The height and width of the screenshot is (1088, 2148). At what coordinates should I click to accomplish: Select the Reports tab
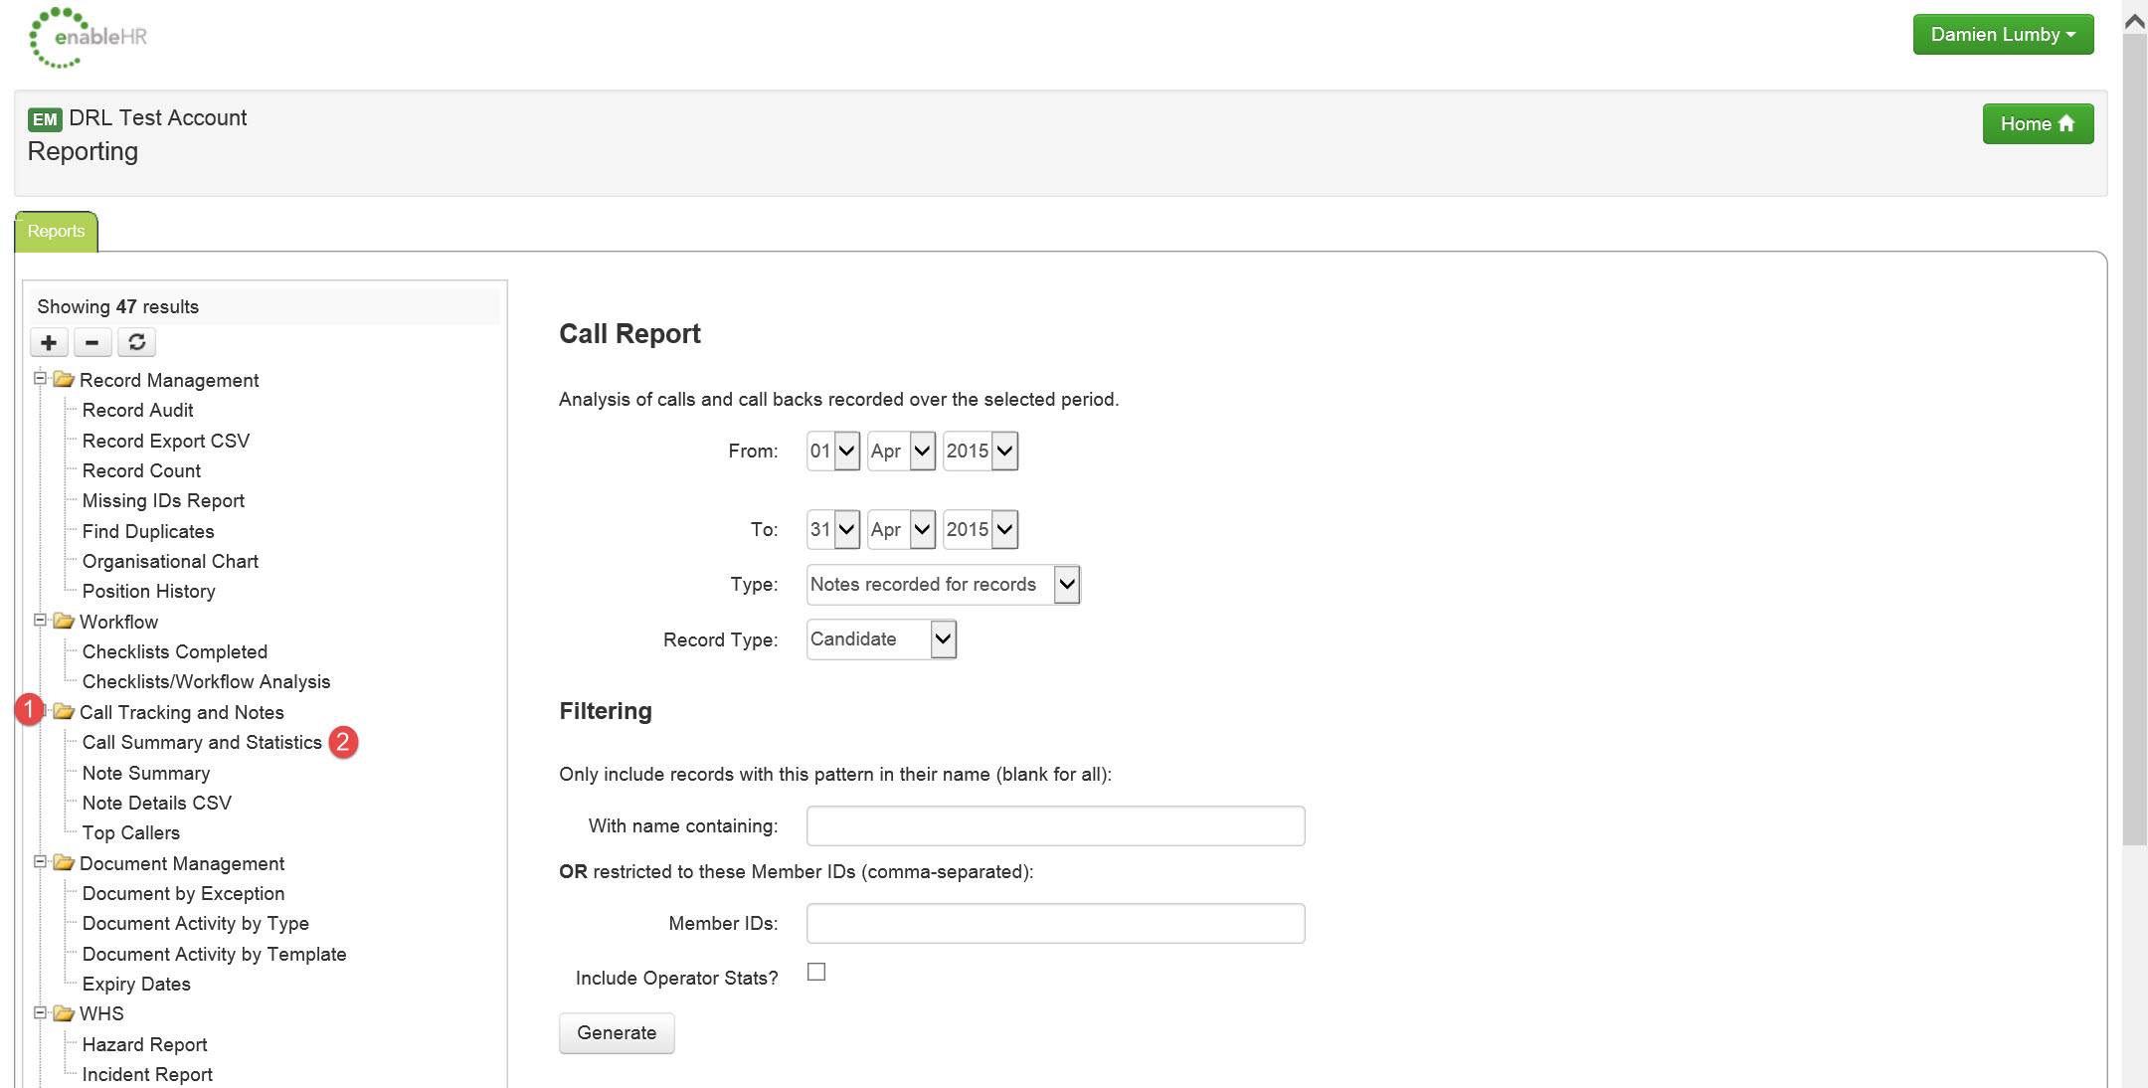tap(56, 231)
